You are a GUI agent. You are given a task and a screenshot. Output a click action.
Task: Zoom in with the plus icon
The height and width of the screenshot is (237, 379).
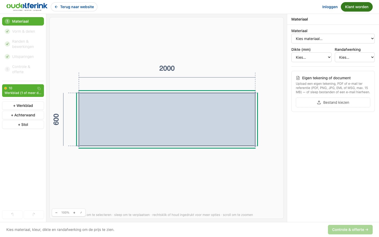coord(74,213)
